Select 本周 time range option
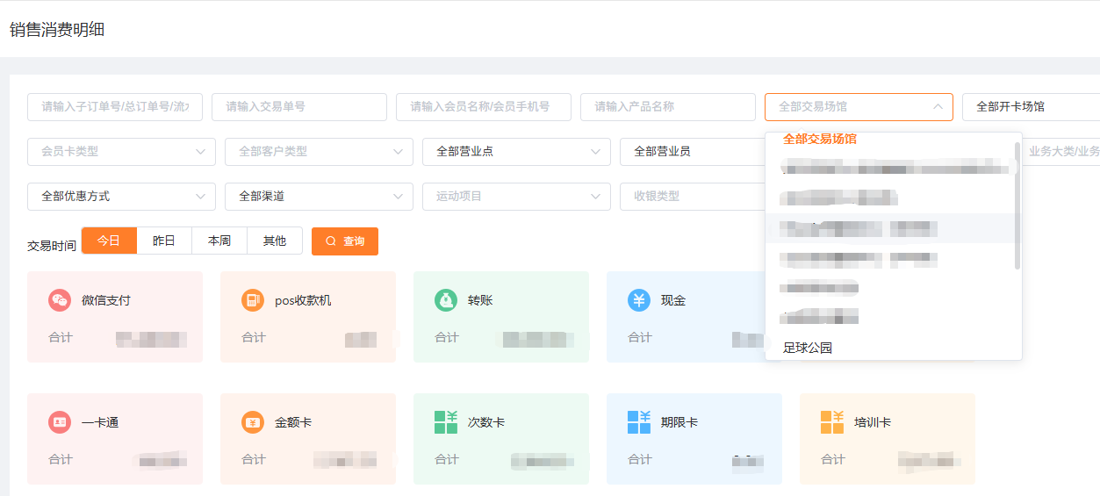 tap(219, 241)
